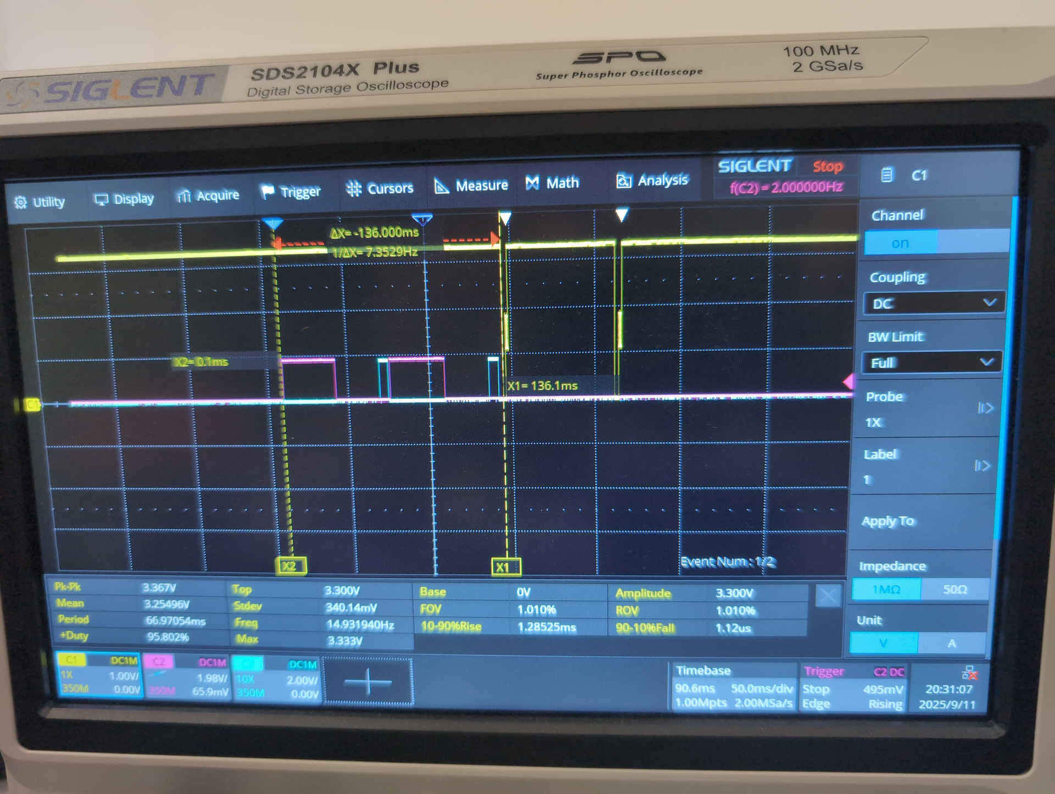This screenshot has height=794, width=1055.
Task: Click the Acquire menu icon
Action: (184, 196)
